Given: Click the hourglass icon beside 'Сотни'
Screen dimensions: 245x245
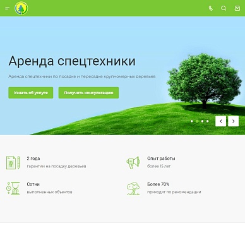Looking at the screenshot, I should coord(13,188).
